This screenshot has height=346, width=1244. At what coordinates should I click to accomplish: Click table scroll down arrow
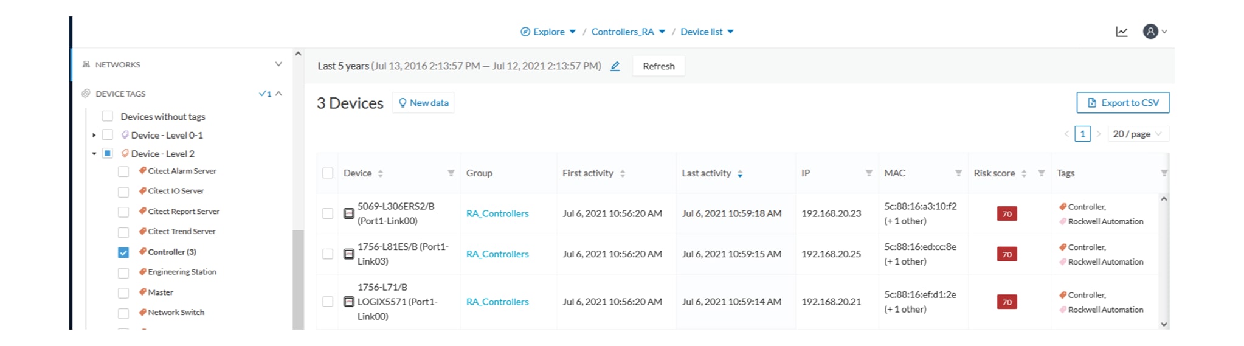point(1164,324)
